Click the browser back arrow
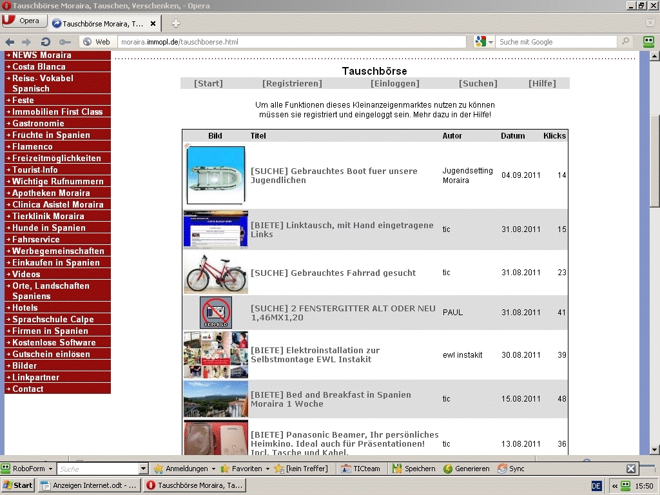660x495 pixels. (x=10, y=42)
